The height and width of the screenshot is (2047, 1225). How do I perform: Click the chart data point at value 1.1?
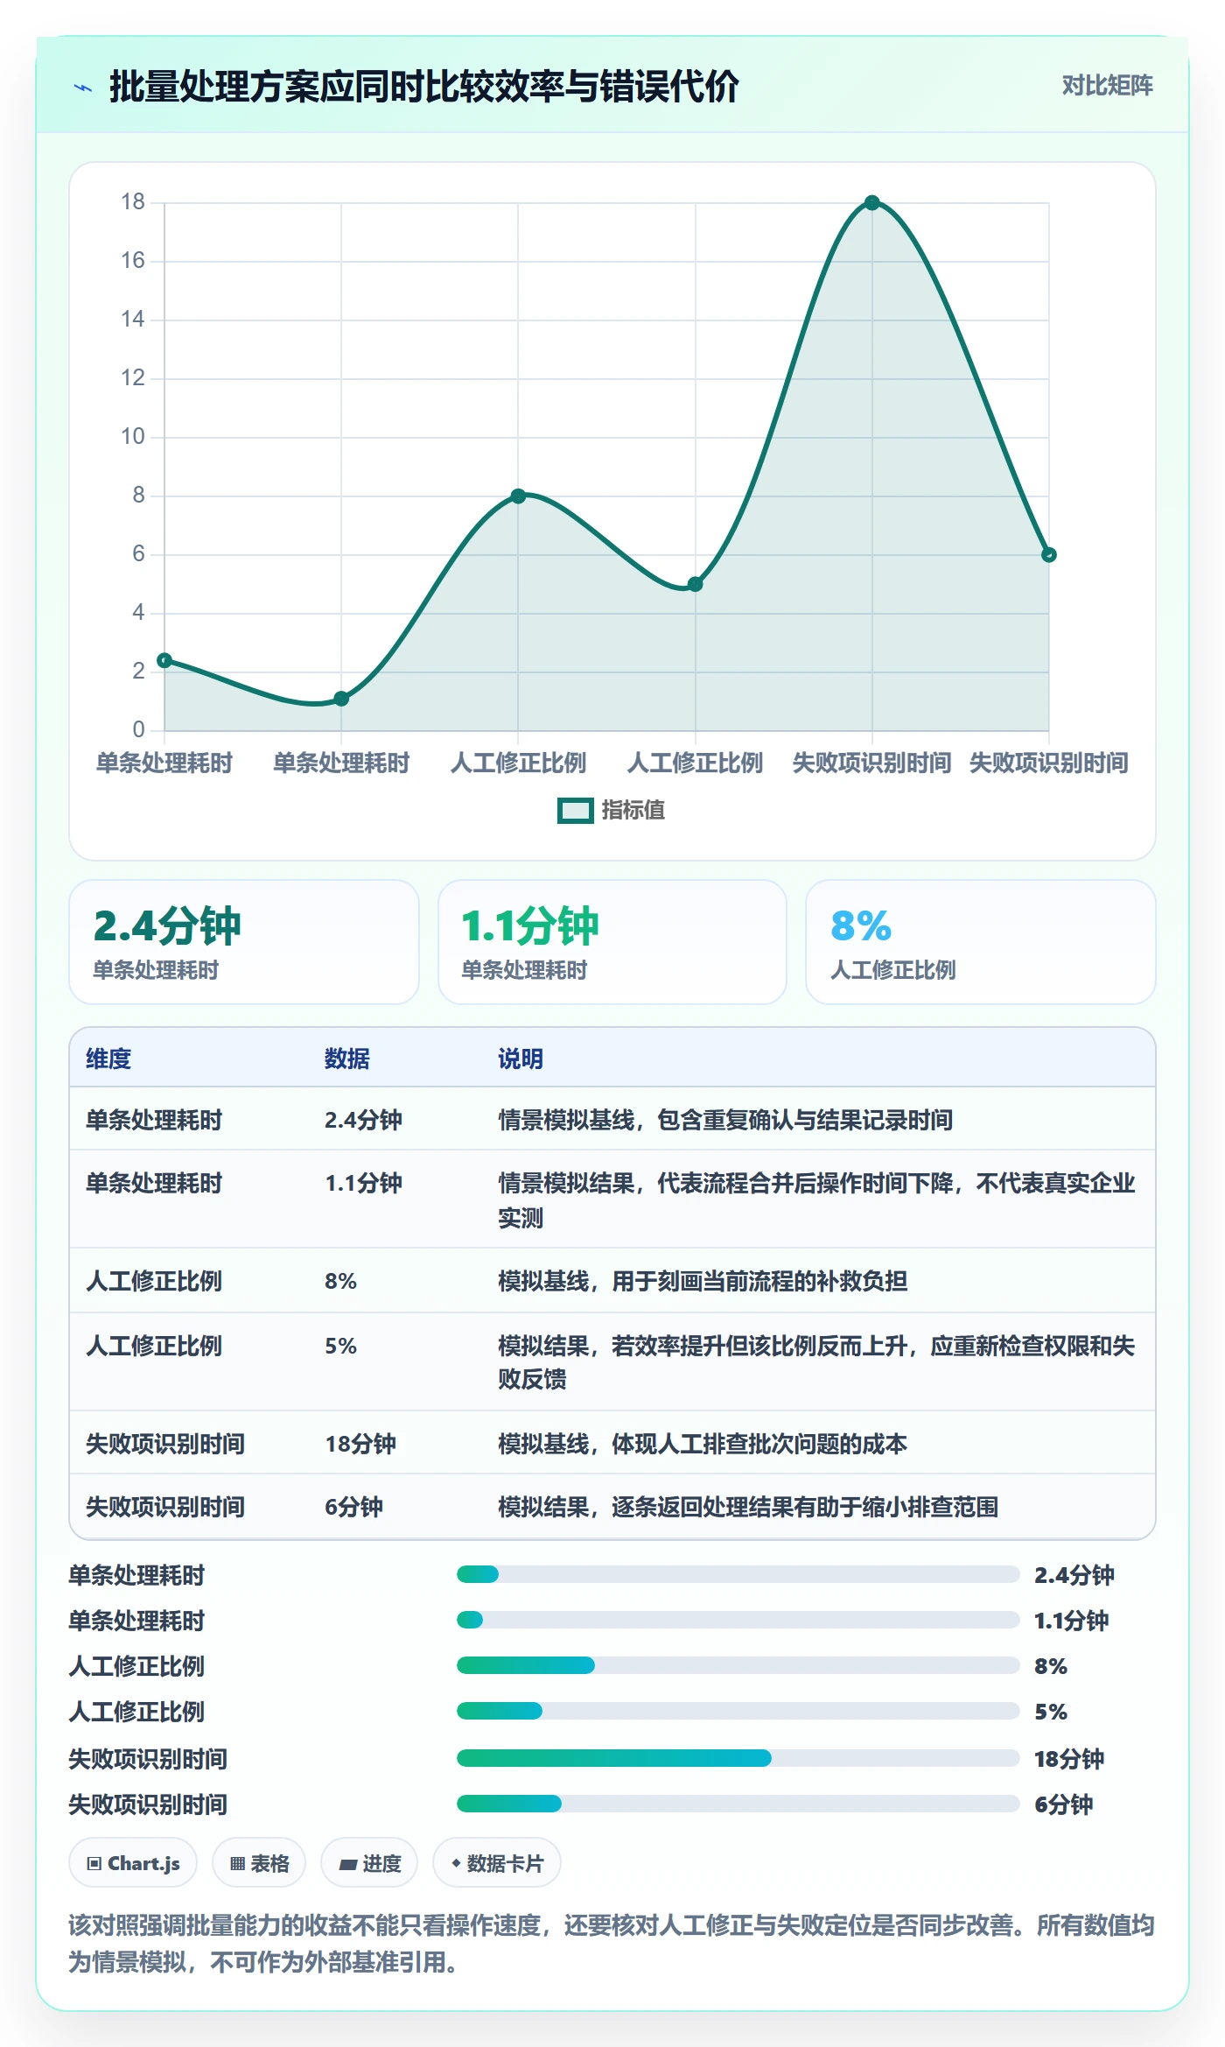click(341, 699)
